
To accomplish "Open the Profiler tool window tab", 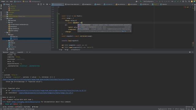I will pos(27,107).
